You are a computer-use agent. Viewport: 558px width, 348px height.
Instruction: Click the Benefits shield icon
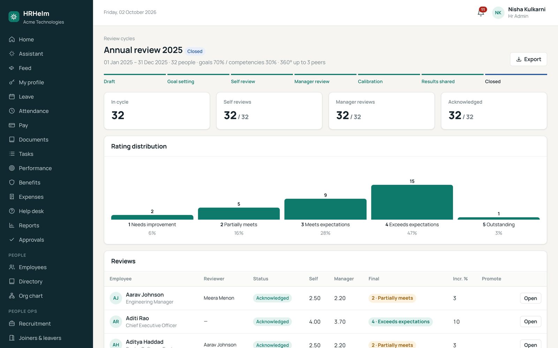tap(12, 182)
